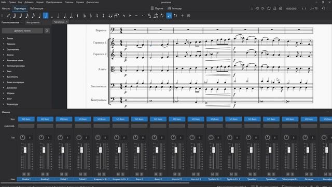This screenshot has width=332, height=187.
Task: Toggle the Микшер button in top bar
Action: [174, 8]
